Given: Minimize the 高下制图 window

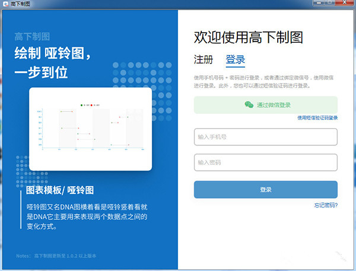Looking at the screenshot, I should pyautogui.click(x=319, y=3).
